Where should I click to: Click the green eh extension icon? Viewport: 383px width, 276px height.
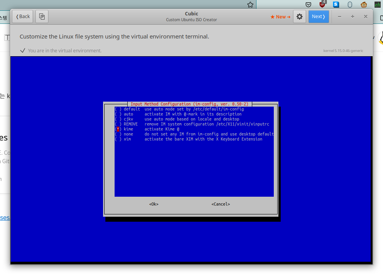point(377,5)
